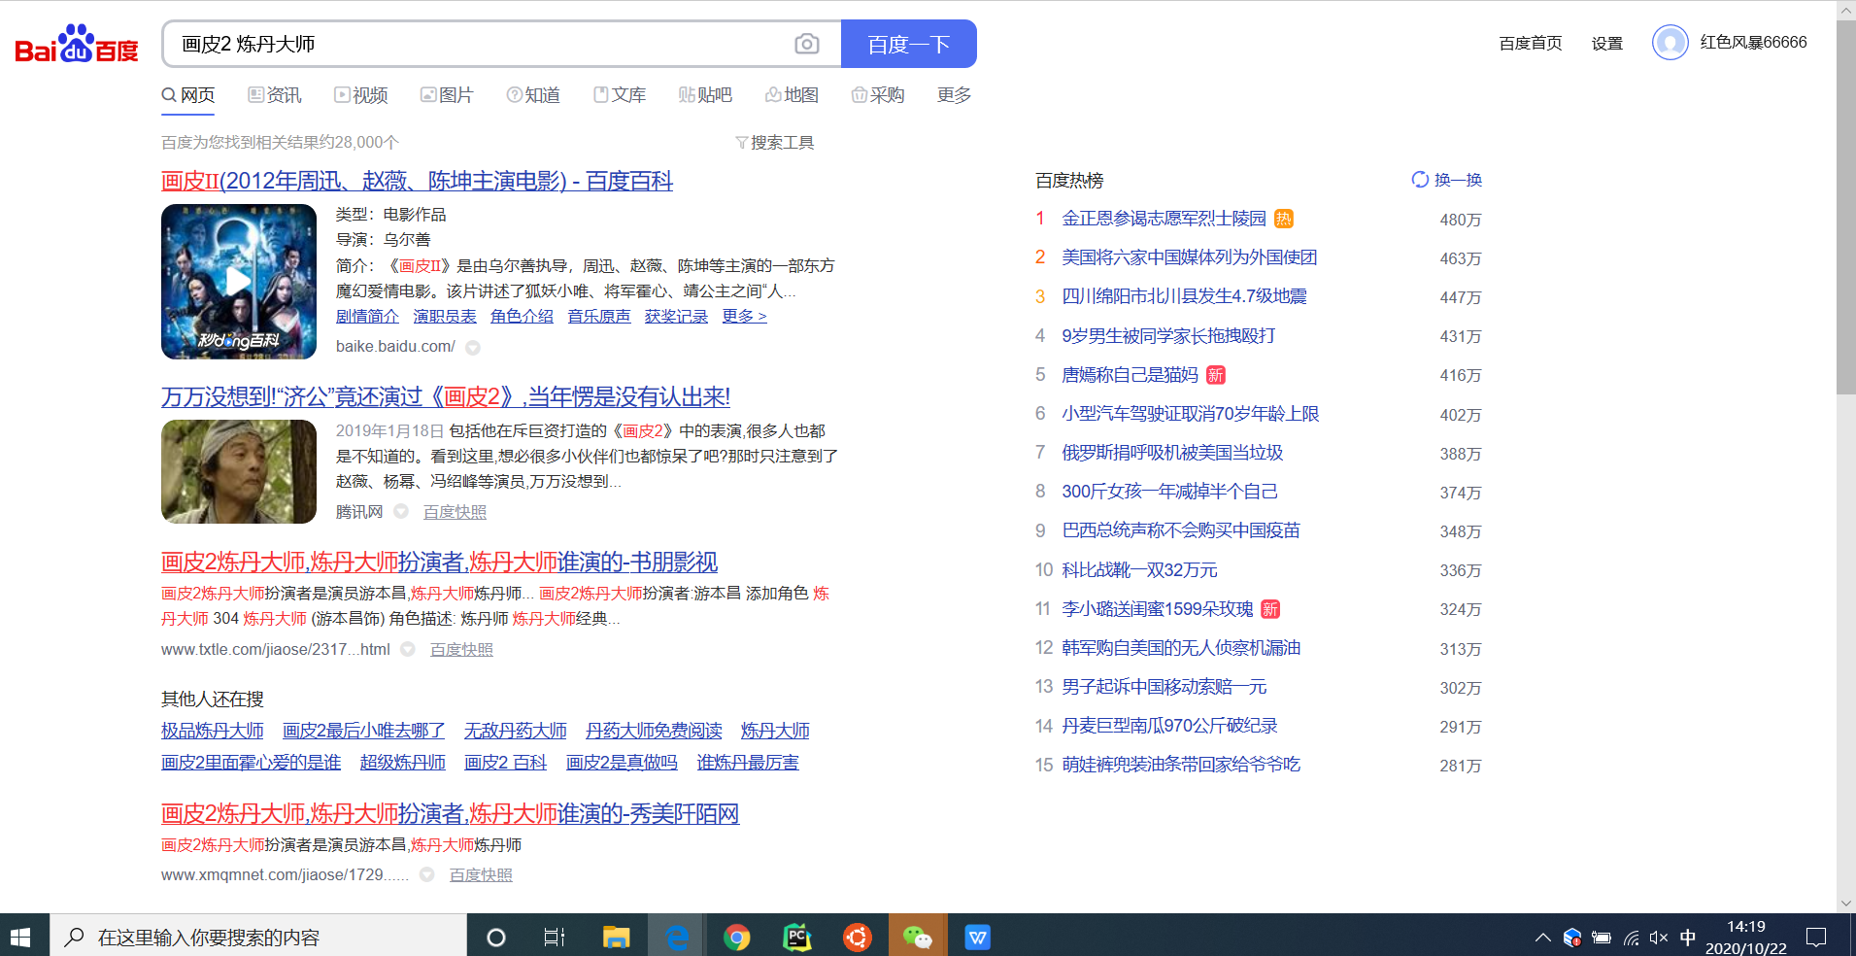Open related search 极品炼丹大师
The height and width of the screenshot is (956, 1856).
click(x=213, y=731)
